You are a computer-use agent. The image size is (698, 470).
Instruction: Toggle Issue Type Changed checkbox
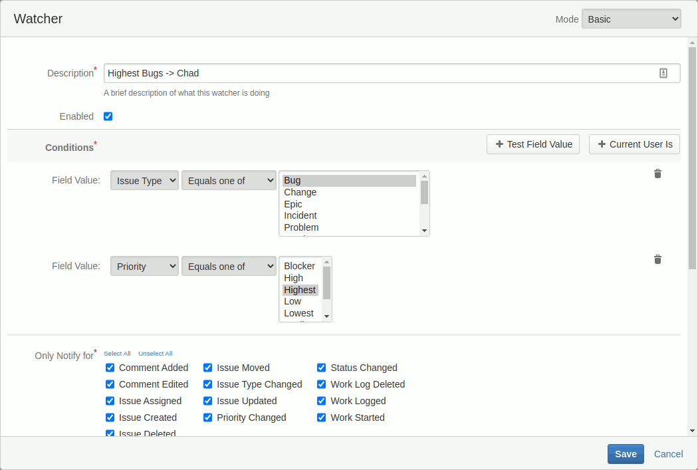coord(207,384)
